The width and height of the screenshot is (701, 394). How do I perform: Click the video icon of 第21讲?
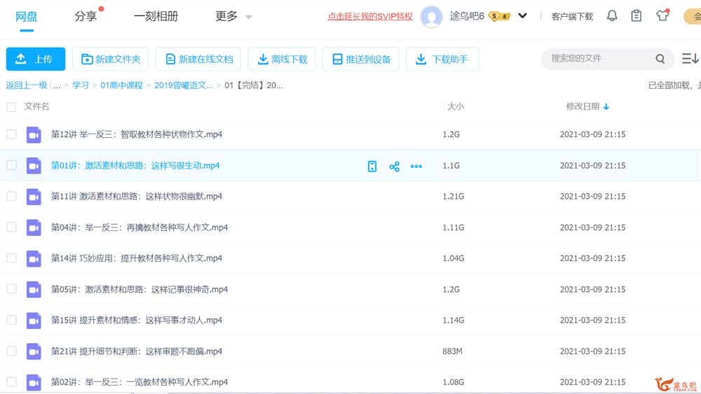[34, 351]
